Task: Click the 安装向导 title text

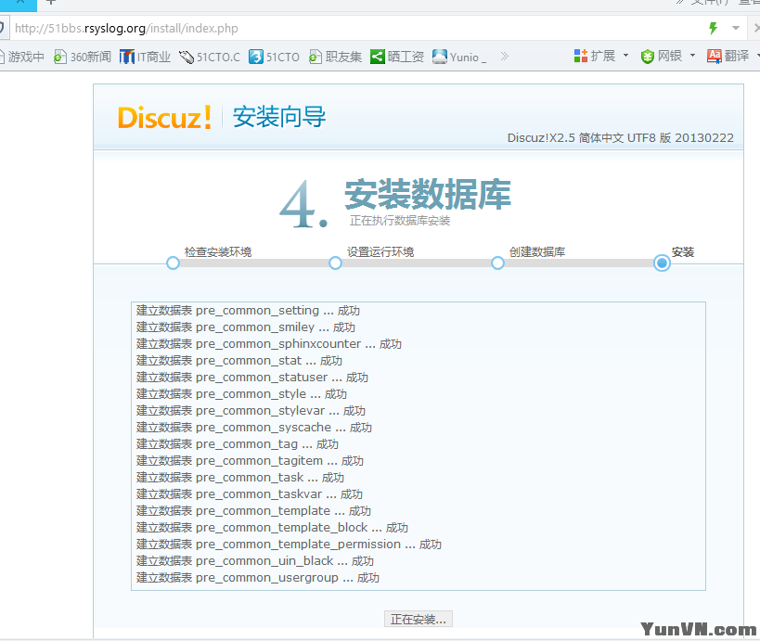Action: [x=279, y=117]
